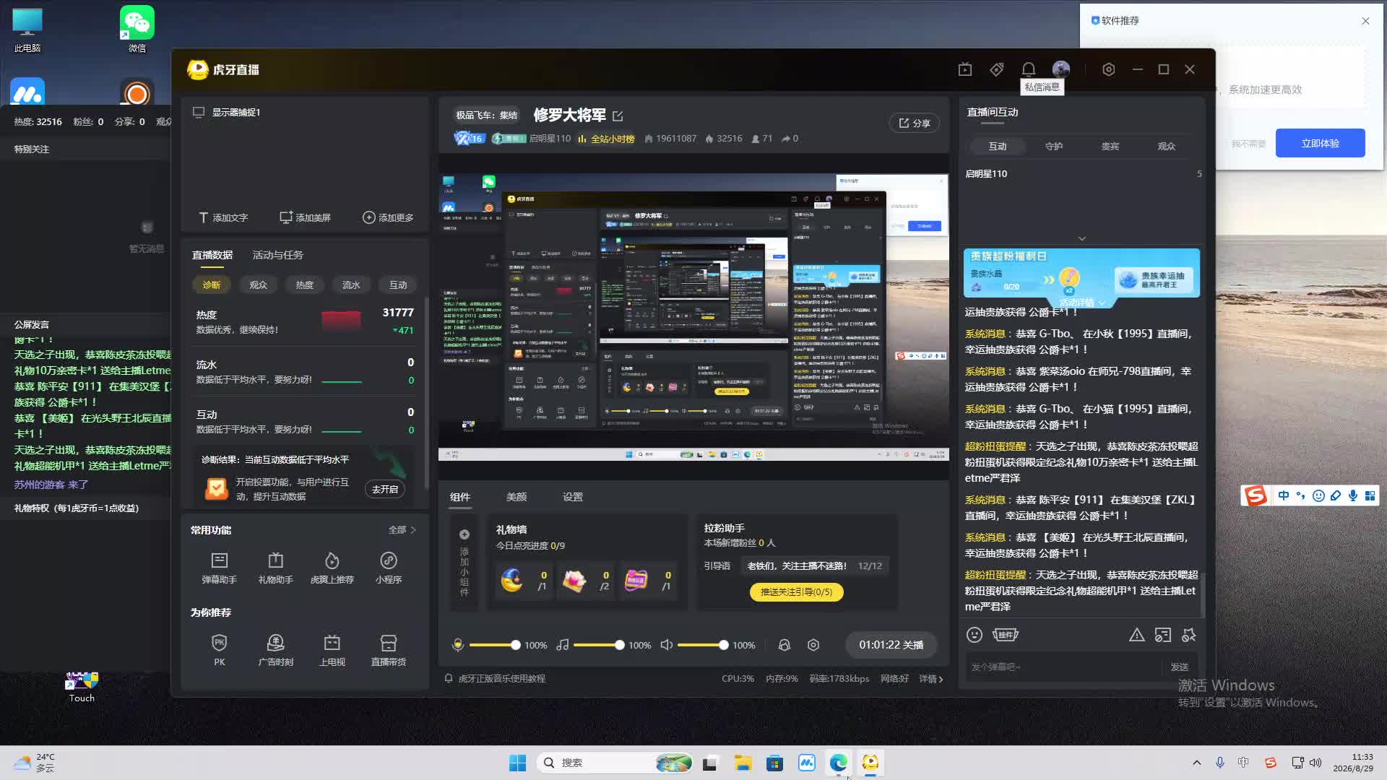Open 礼物助手 tool
Screen dimensions: 1387x780
click(x=275, y=568)
